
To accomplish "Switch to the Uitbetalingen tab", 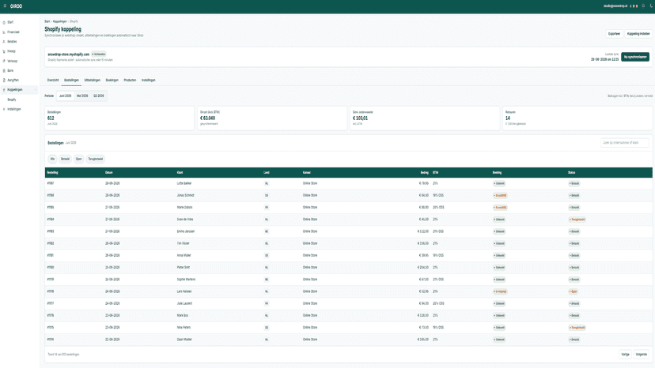I will [x=93, y=80].
